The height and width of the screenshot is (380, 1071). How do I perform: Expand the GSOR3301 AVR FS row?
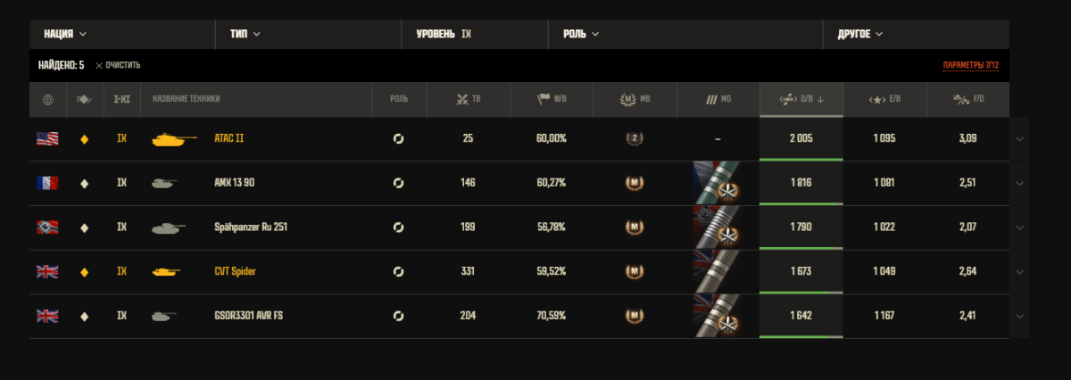[1019, 316]
